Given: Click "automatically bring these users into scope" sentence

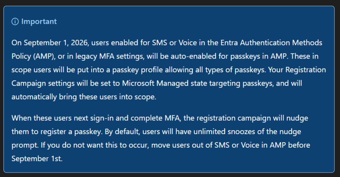Looking at the screenshot, I should [84, 97].
